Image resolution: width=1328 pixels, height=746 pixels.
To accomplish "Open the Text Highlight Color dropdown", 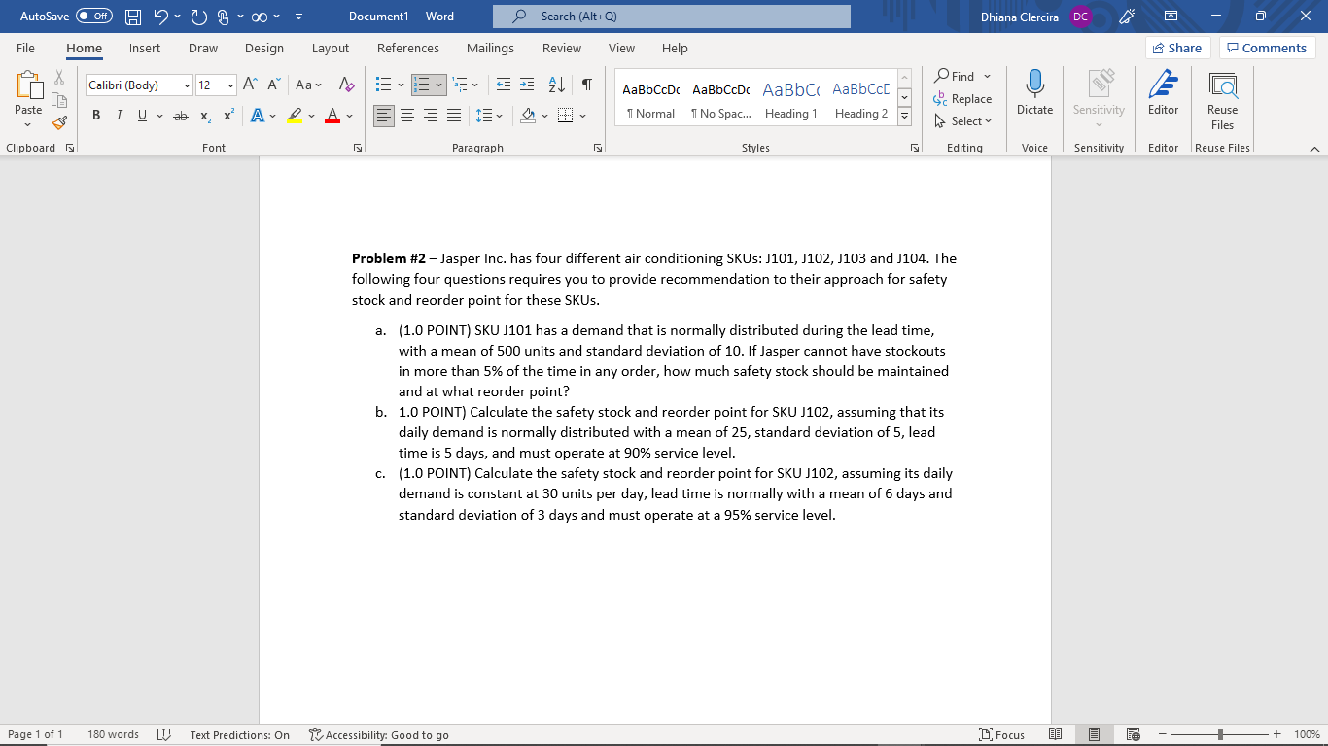I will (312, 116).
